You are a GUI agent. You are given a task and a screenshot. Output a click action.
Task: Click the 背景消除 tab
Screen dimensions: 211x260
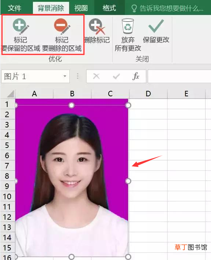51,8
